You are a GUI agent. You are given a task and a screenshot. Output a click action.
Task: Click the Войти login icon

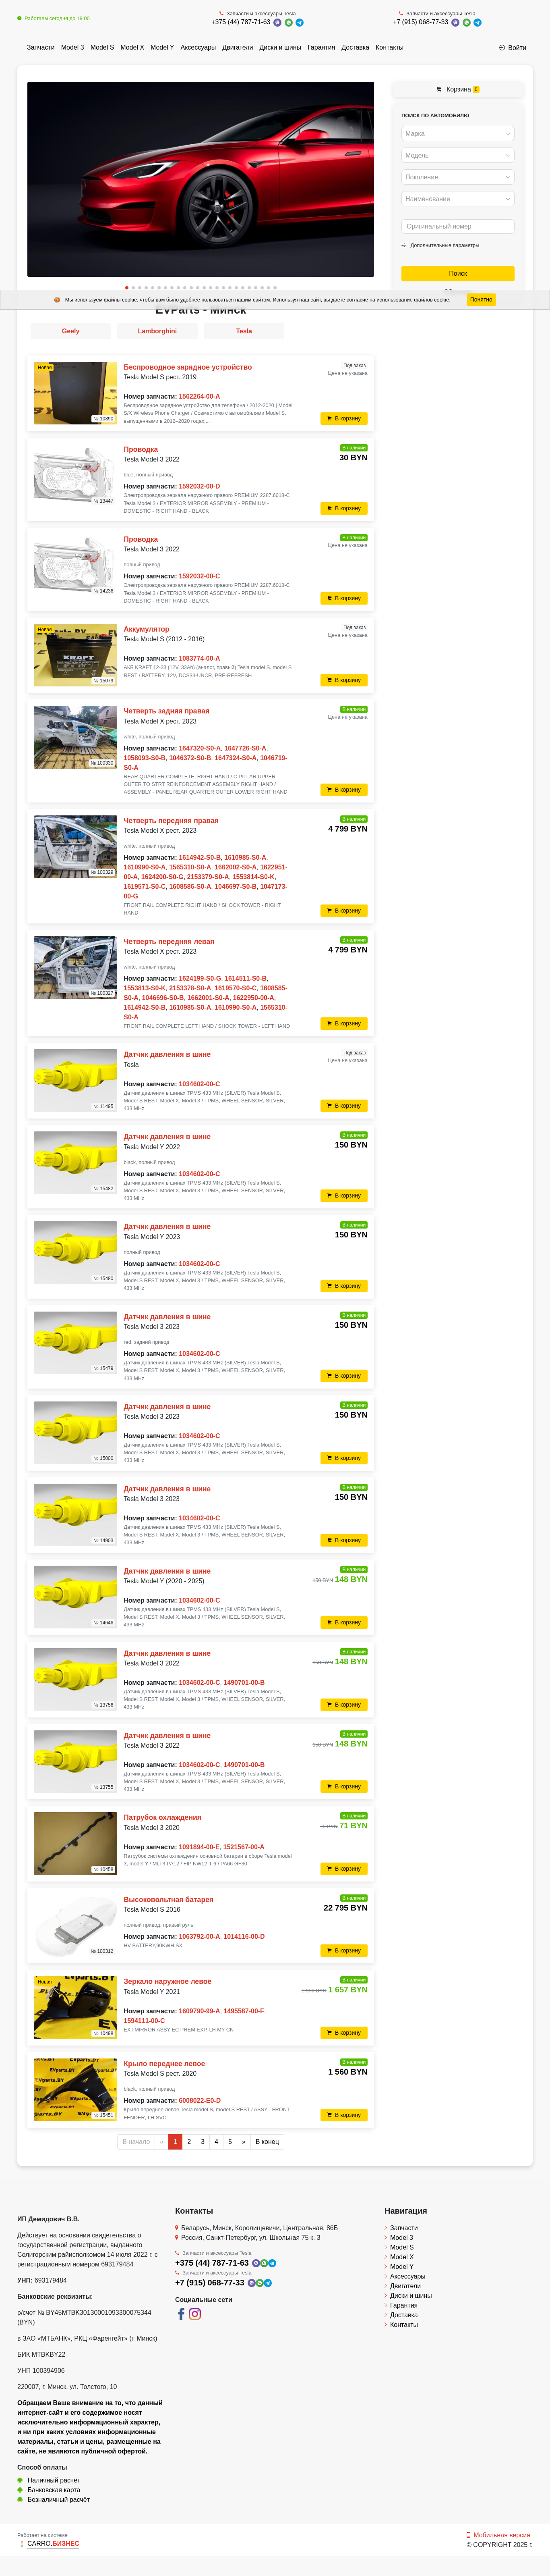click(502, 47)
